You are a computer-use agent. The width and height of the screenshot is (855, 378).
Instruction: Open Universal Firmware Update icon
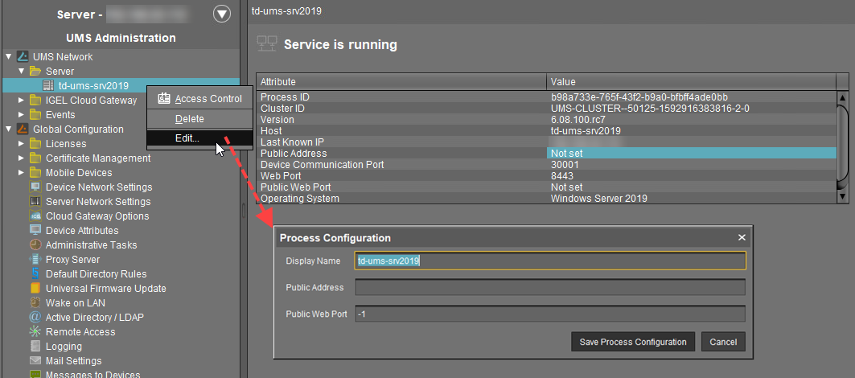35,289
